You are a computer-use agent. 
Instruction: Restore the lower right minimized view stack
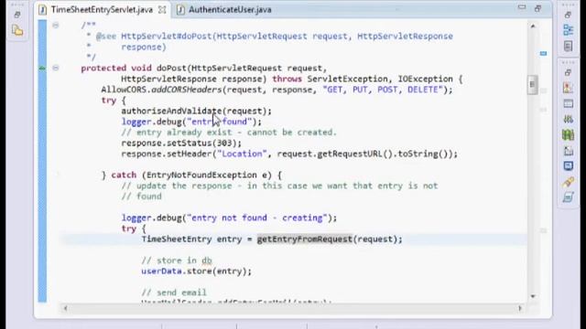(568, 72)
